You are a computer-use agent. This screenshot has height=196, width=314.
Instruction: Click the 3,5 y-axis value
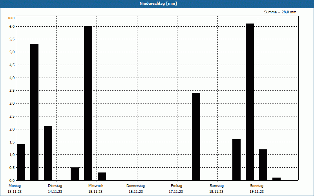point(12,91)
